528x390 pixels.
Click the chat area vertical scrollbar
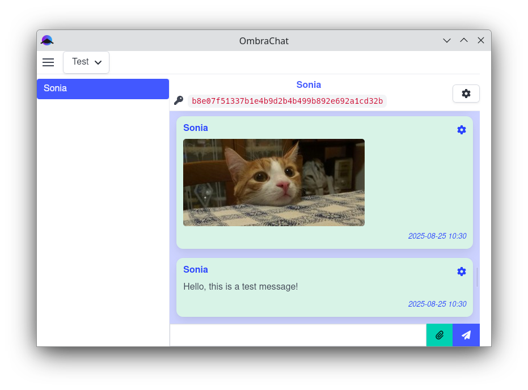pos(478,277)
